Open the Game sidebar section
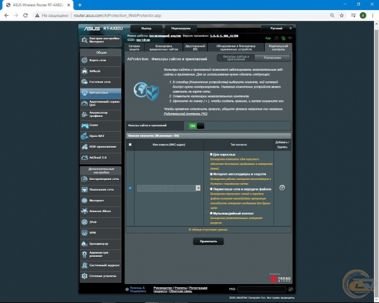 [x=100, y=125]
